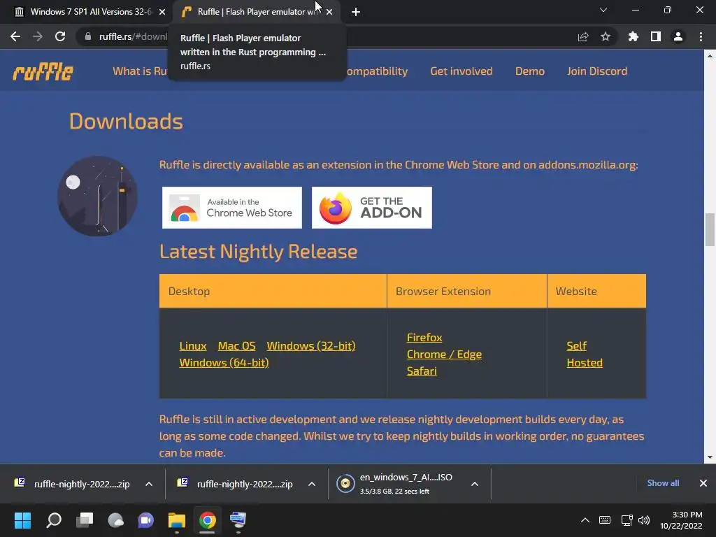Click the padlock site info icon
The width and height of the screenshot is (716, 537).
point(88,36)
